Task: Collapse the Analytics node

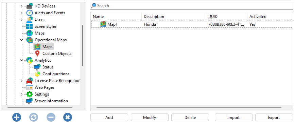Action: click(22, 60)
